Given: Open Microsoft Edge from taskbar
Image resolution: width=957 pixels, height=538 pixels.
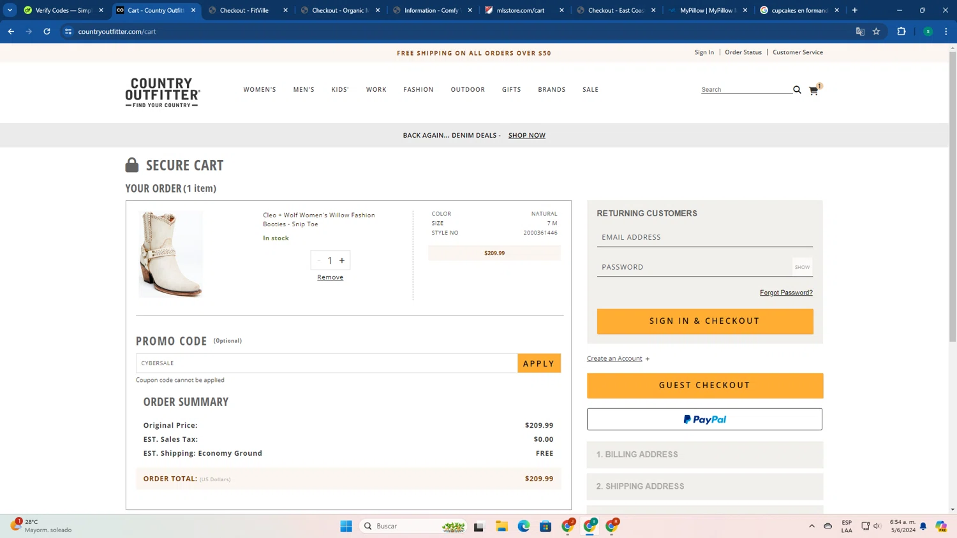Looking at the screenshot, I should coord(524,526).
